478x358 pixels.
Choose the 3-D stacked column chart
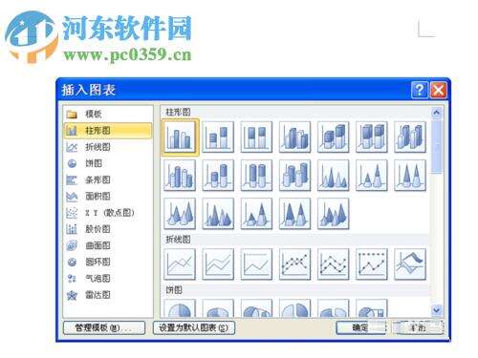334,137
